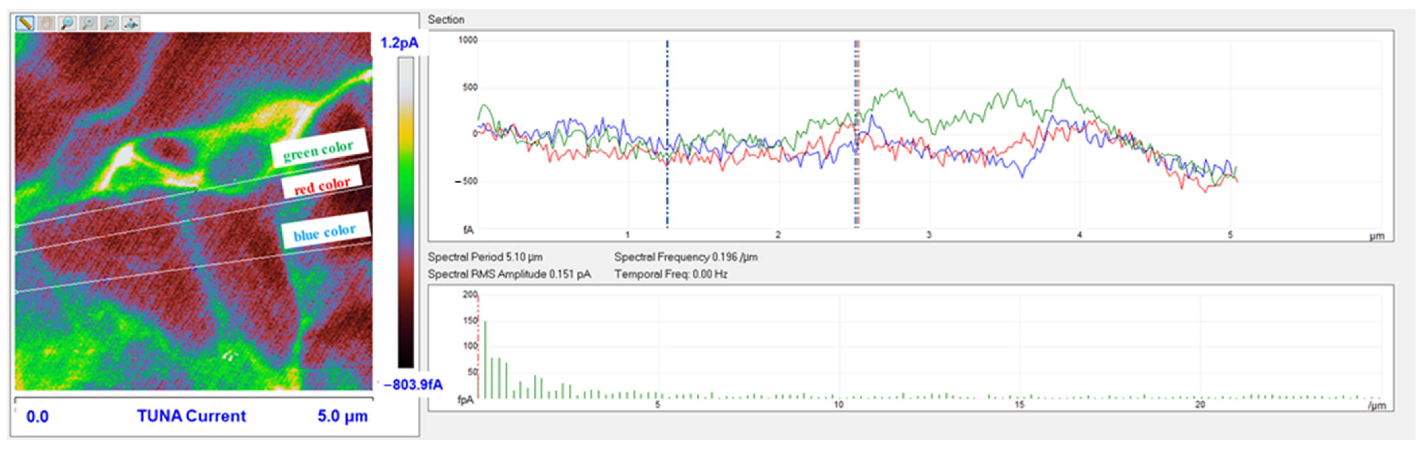Click the Spectral RMS Amplitude readout
Viewport: 1425px width, 450px height.
509,274
